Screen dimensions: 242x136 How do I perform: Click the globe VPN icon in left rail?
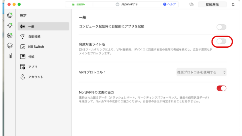pyautogui.click(x=9, y=15)
